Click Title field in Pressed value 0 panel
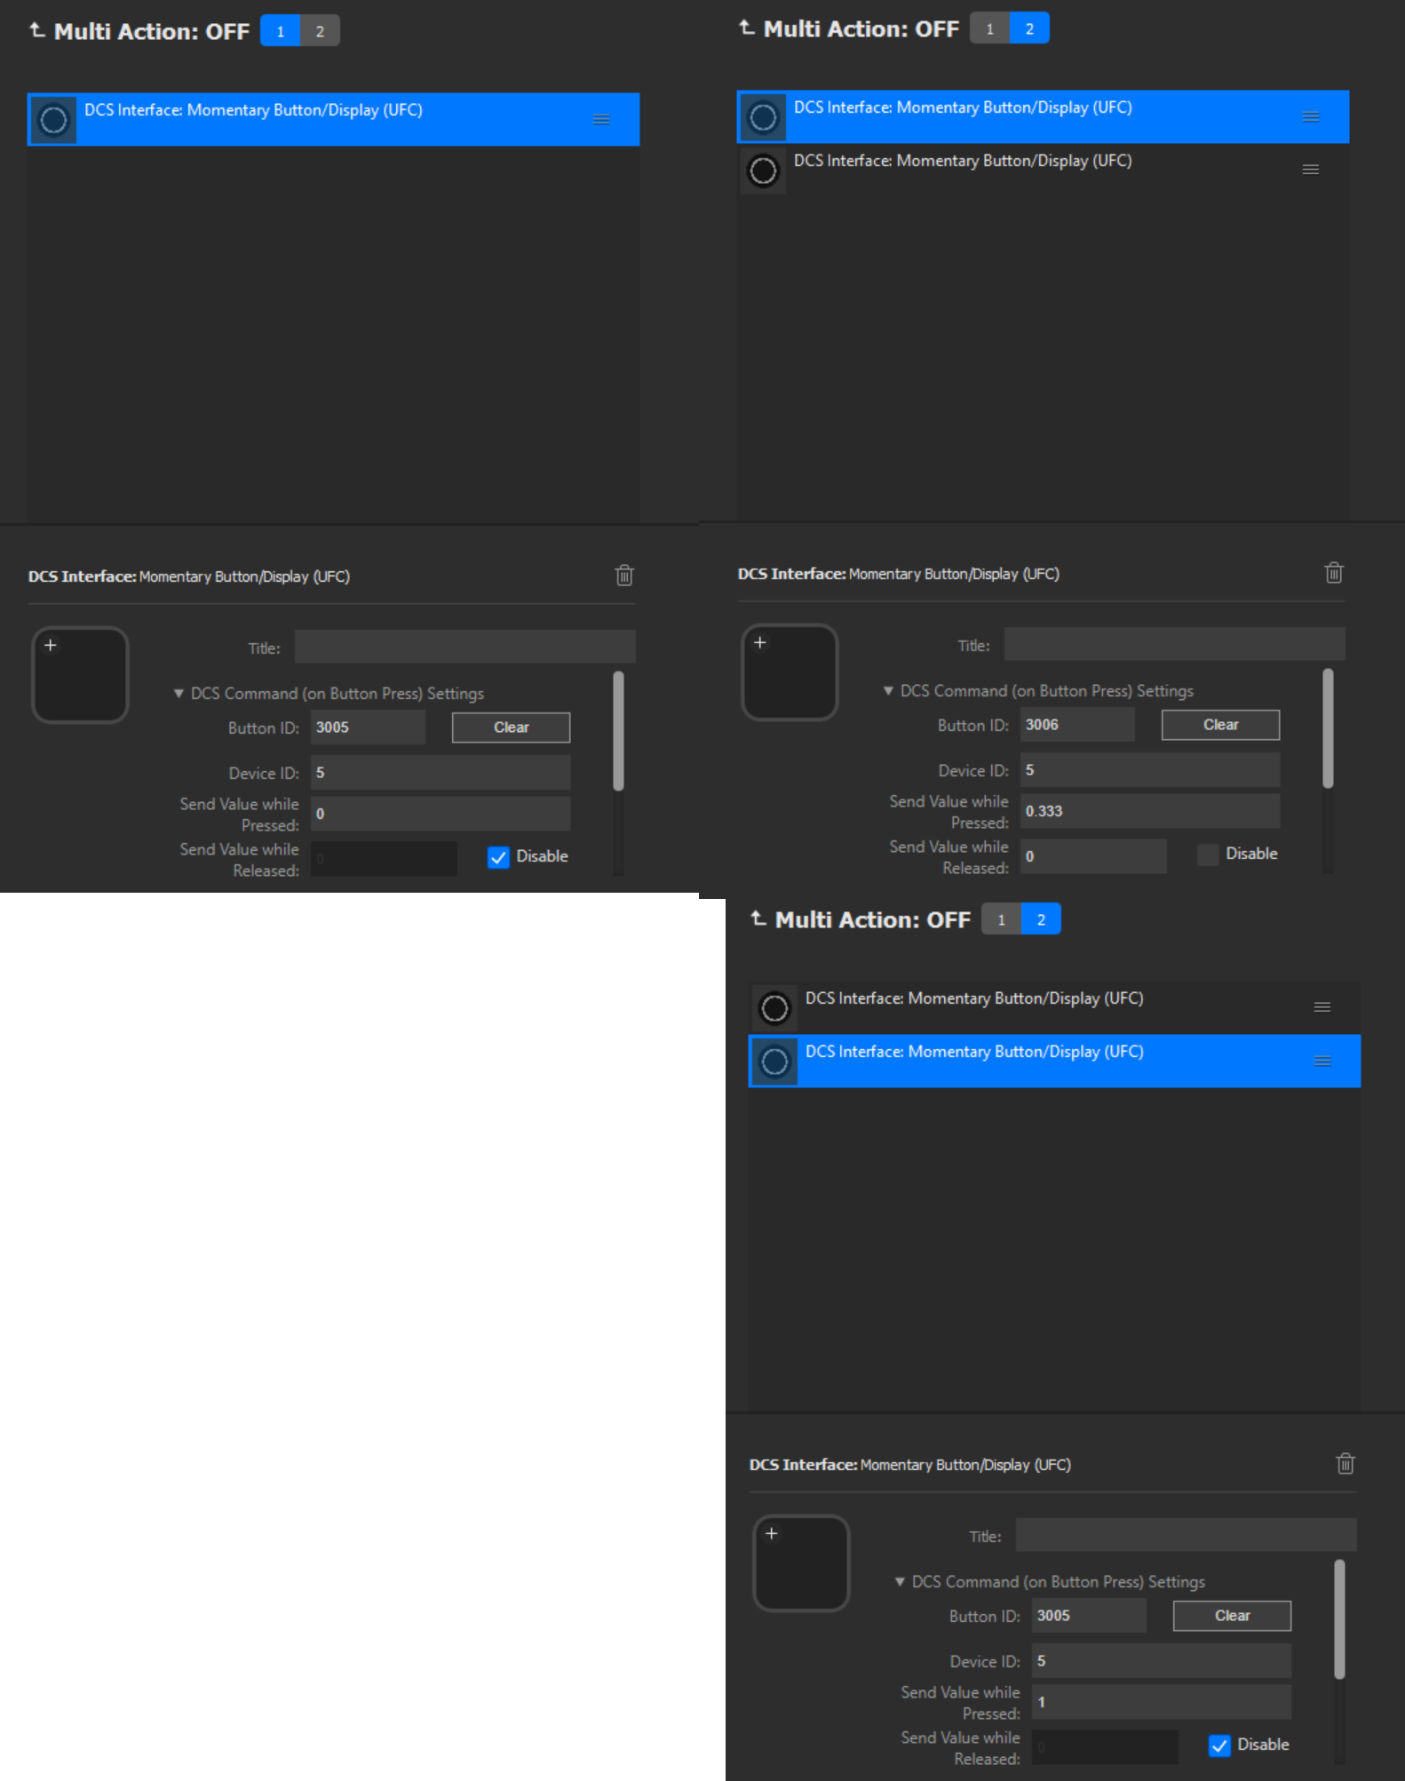Screen dimensions: 1405x1781 tap(465, 647)
